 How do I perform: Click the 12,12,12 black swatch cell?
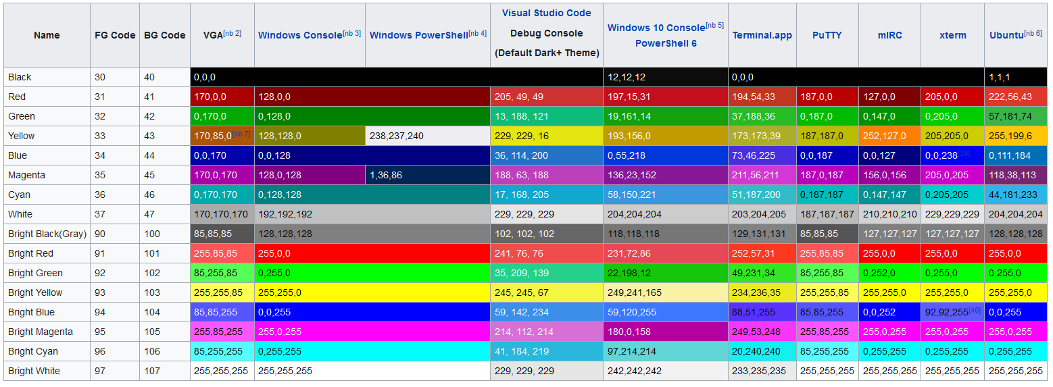pyautogui.click(x=666, y=77)
